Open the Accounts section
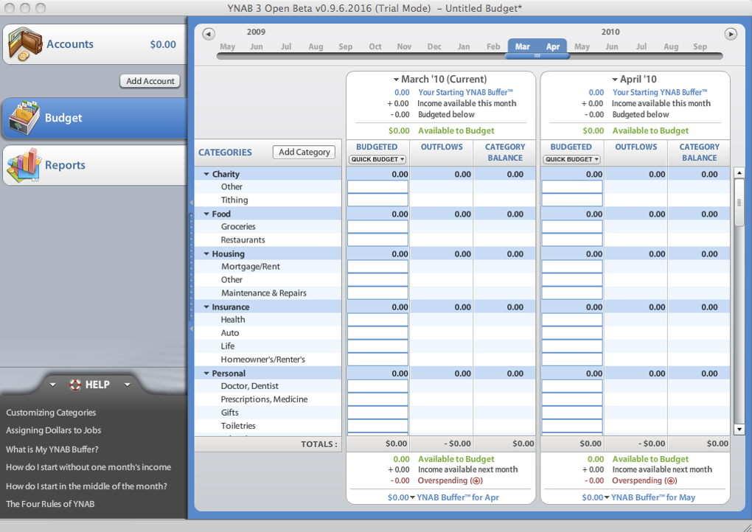Screen dimensions: 752x532 coord(94,44)
